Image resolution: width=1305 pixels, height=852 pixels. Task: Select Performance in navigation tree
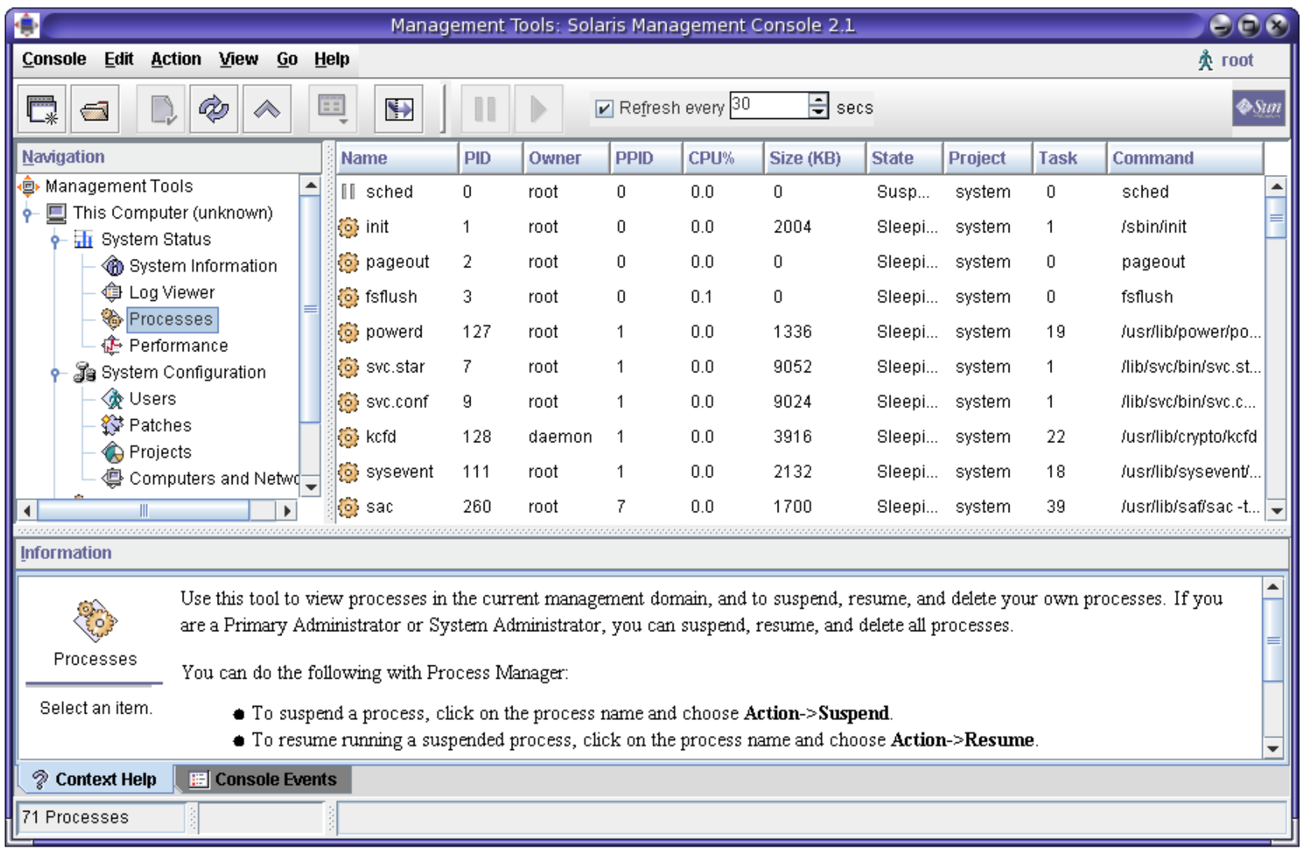click(178, 345)
